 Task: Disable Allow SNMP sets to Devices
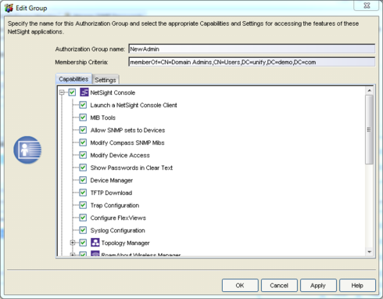[83, 130]
